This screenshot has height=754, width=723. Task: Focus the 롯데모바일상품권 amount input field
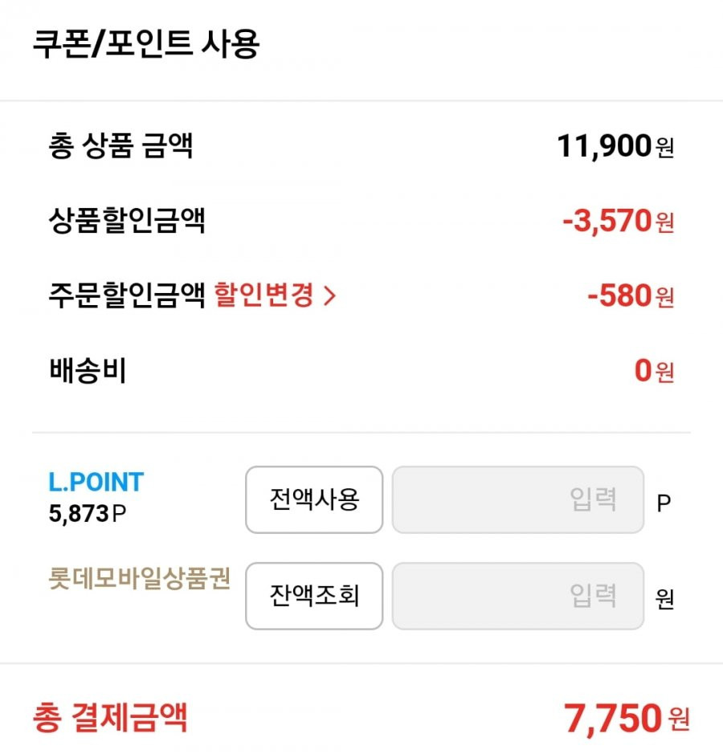tap(518, 596)
